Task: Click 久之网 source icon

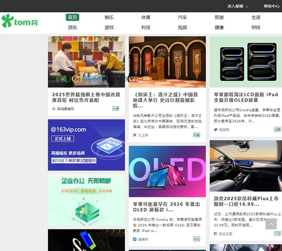Action: [x=135, y=135]
